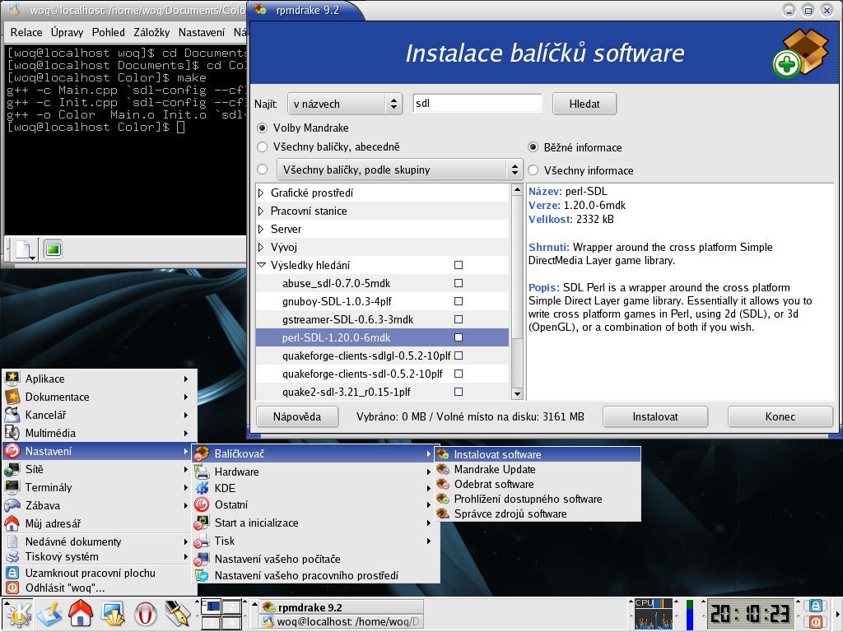Click the package list scrollbar down arrow

tap(517, 394)
